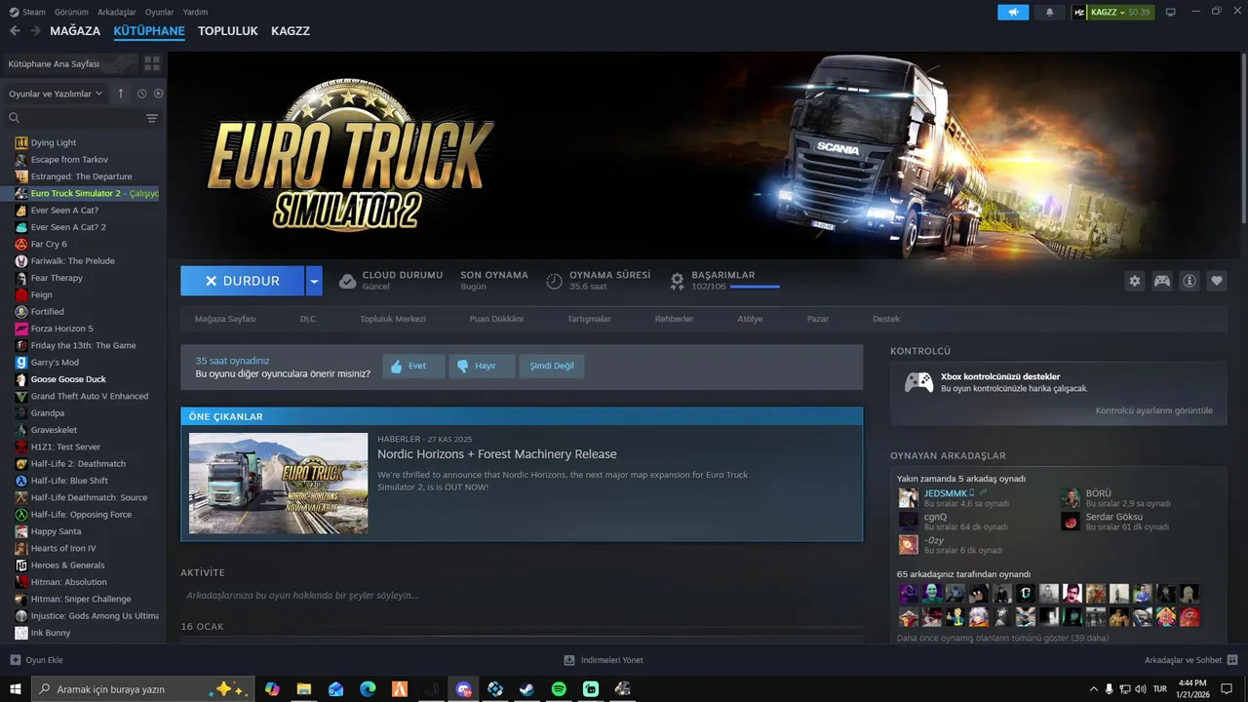The height and width of the screenshot is (702, 1248).
Task: Open the Oyunlar menu
Action: click(x=160, y=12)
